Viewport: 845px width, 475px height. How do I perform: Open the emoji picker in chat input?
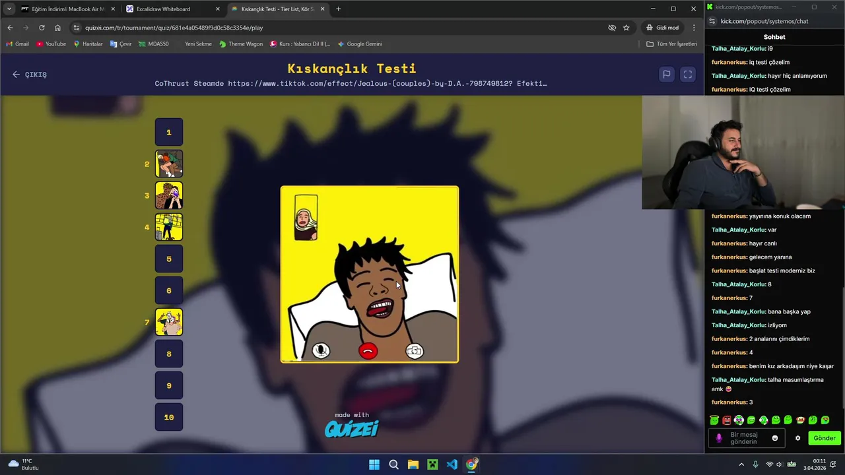tap(775, 438)
